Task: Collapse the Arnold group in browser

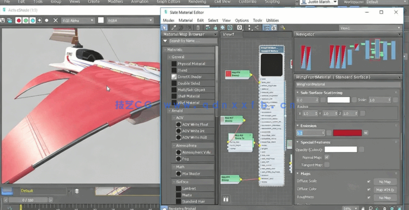Action: click(x=169, y=111)
